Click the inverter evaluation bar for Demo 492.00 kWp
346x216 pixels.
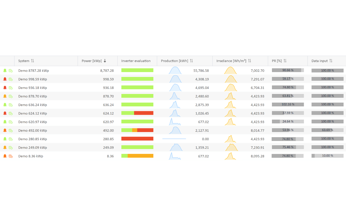(137, 130)
